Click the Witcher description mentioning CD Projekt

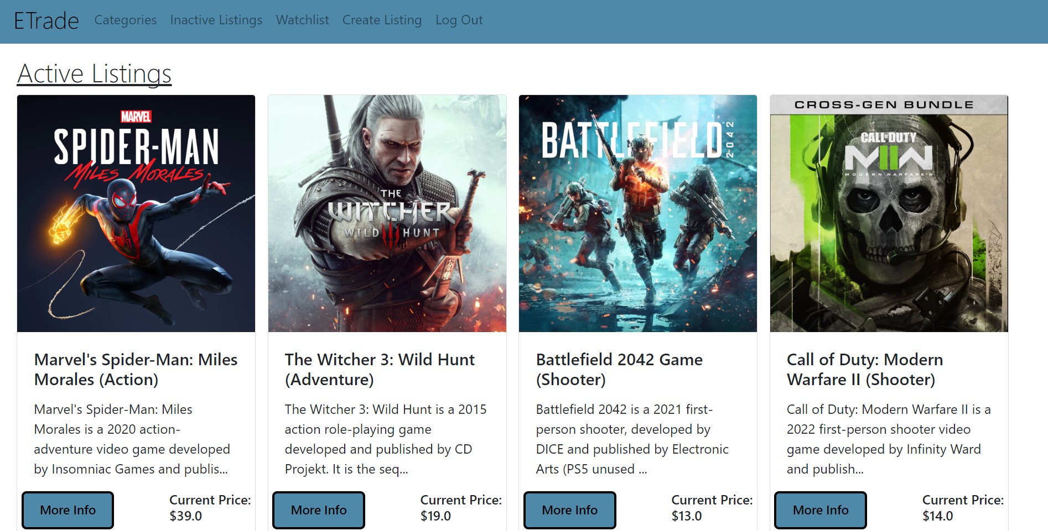pos(386,439)
